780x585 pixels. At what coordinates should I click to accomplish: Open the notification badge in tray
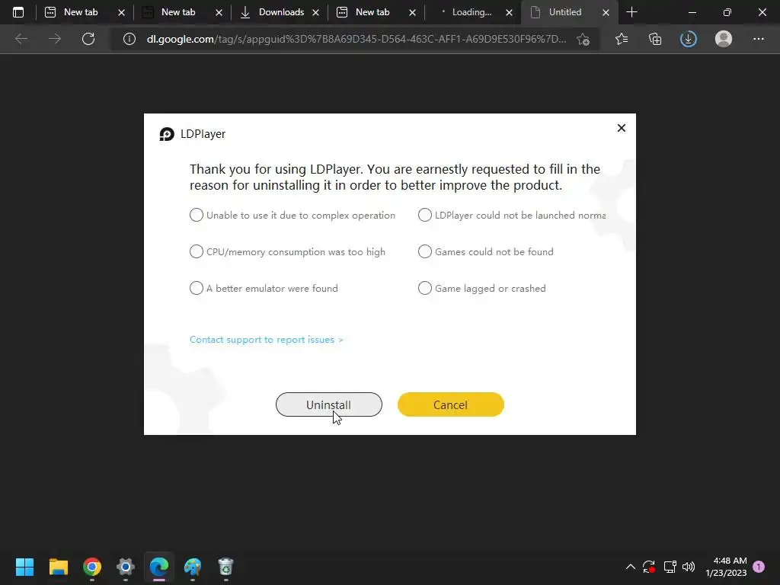click(x=759, y=567)
